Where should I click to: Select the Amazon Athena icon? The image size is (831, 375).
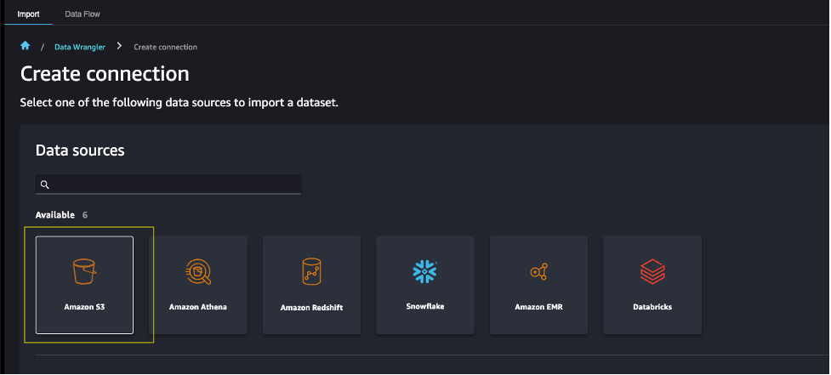coord(198,271)
